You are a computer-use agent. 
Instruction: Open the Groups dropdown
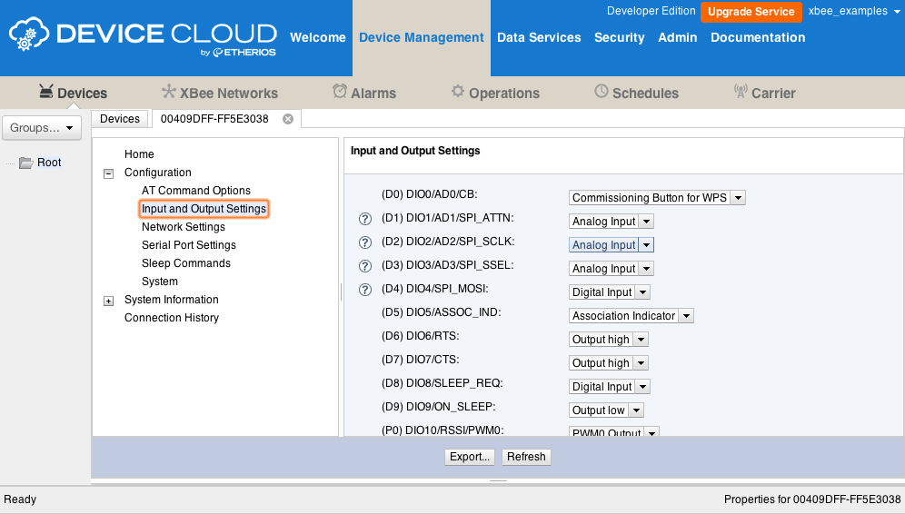point(42,128)
